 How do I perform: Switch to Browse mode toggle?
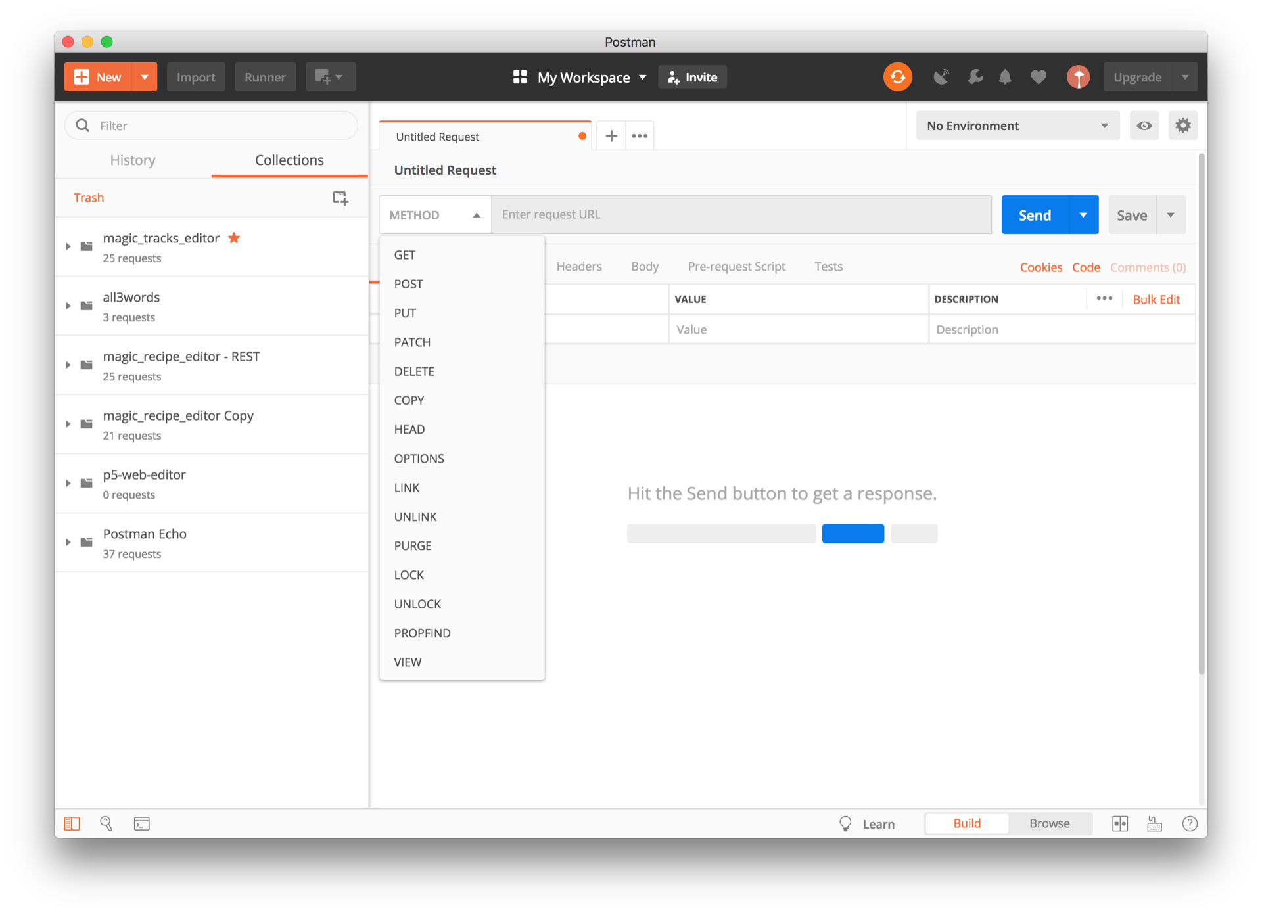coord(1049,823)
